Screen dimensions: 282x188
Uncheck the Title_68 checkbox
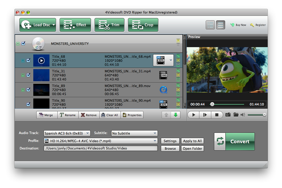click(x=28, y=60)
